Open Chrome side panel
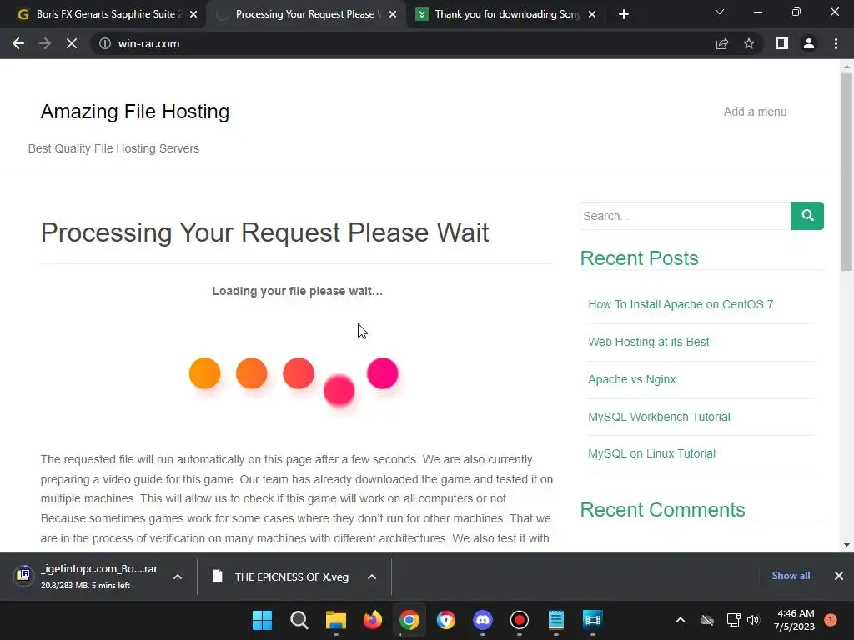Image resolution: width=854 pixels, height=640 pixels. [782, 43]
